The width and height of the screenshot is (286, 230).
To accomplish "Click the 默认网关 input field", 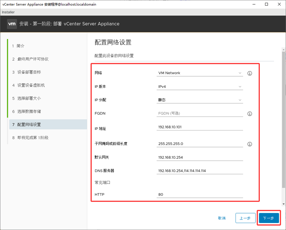I will pos(200,157).
